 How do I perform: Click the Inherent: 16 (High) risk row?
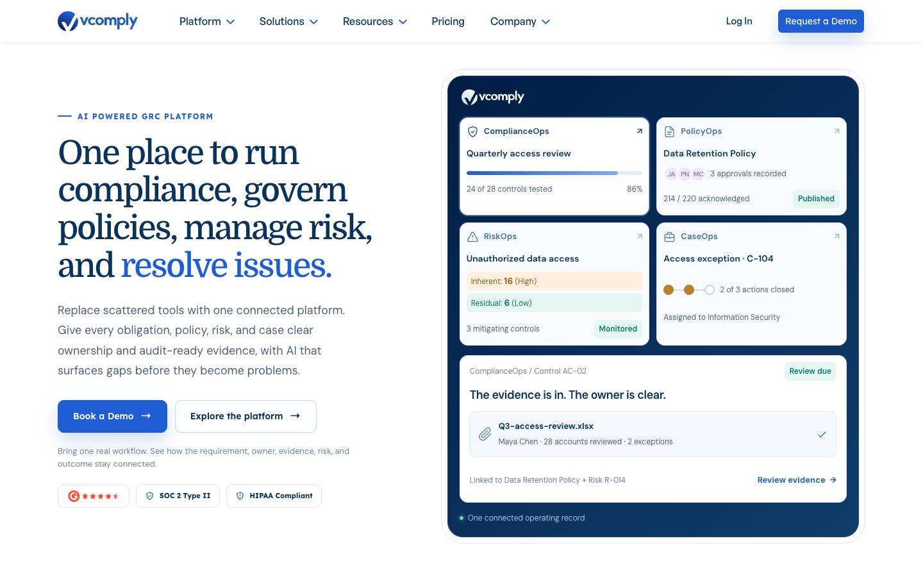(554, 281)
